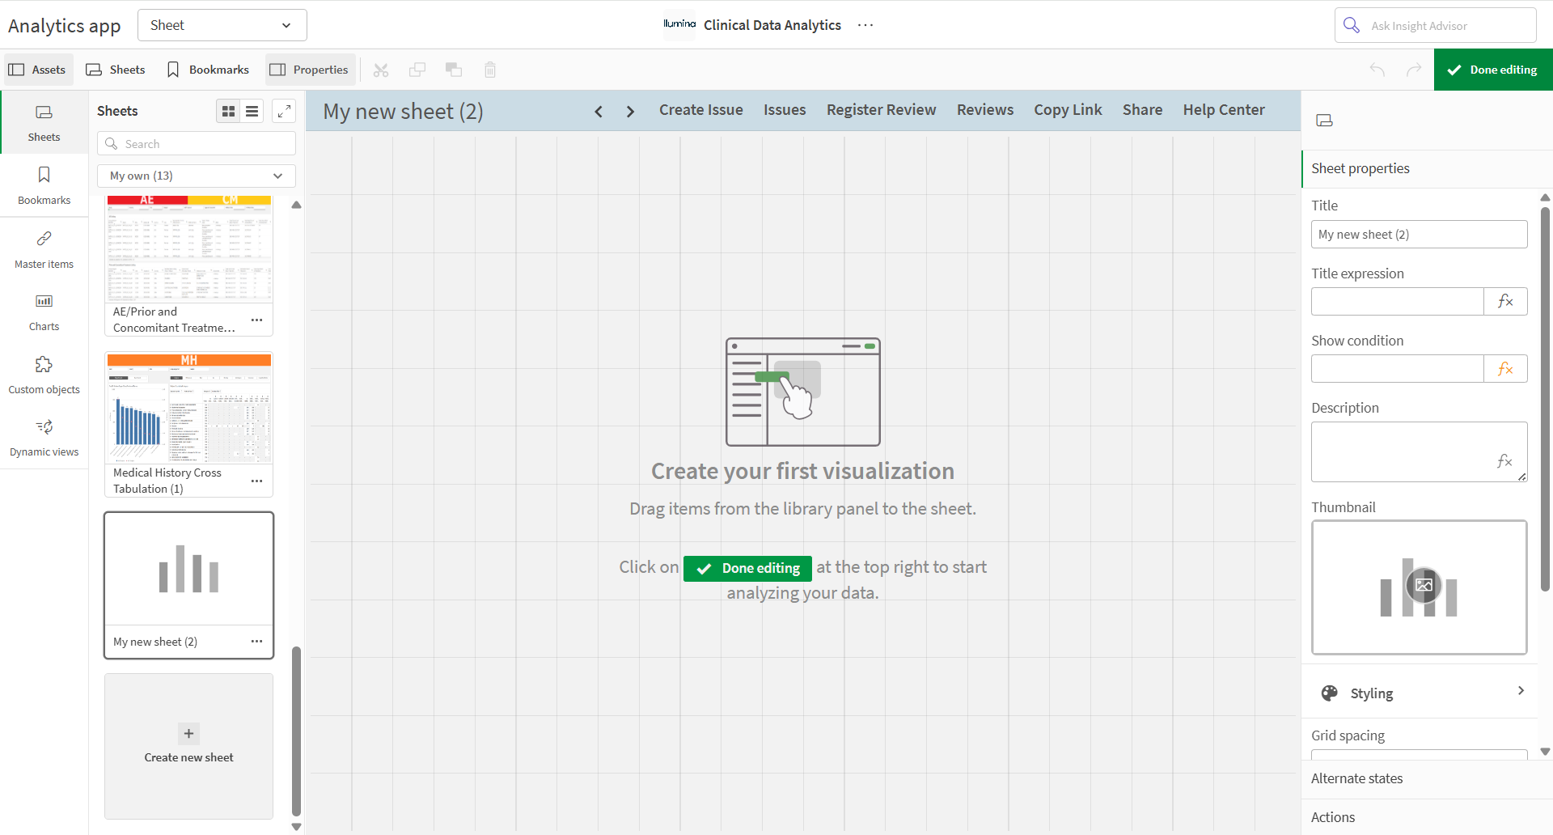Select My new sheet (2) thumbnail
1553x835 pixels.
click(x=188, y=569)
